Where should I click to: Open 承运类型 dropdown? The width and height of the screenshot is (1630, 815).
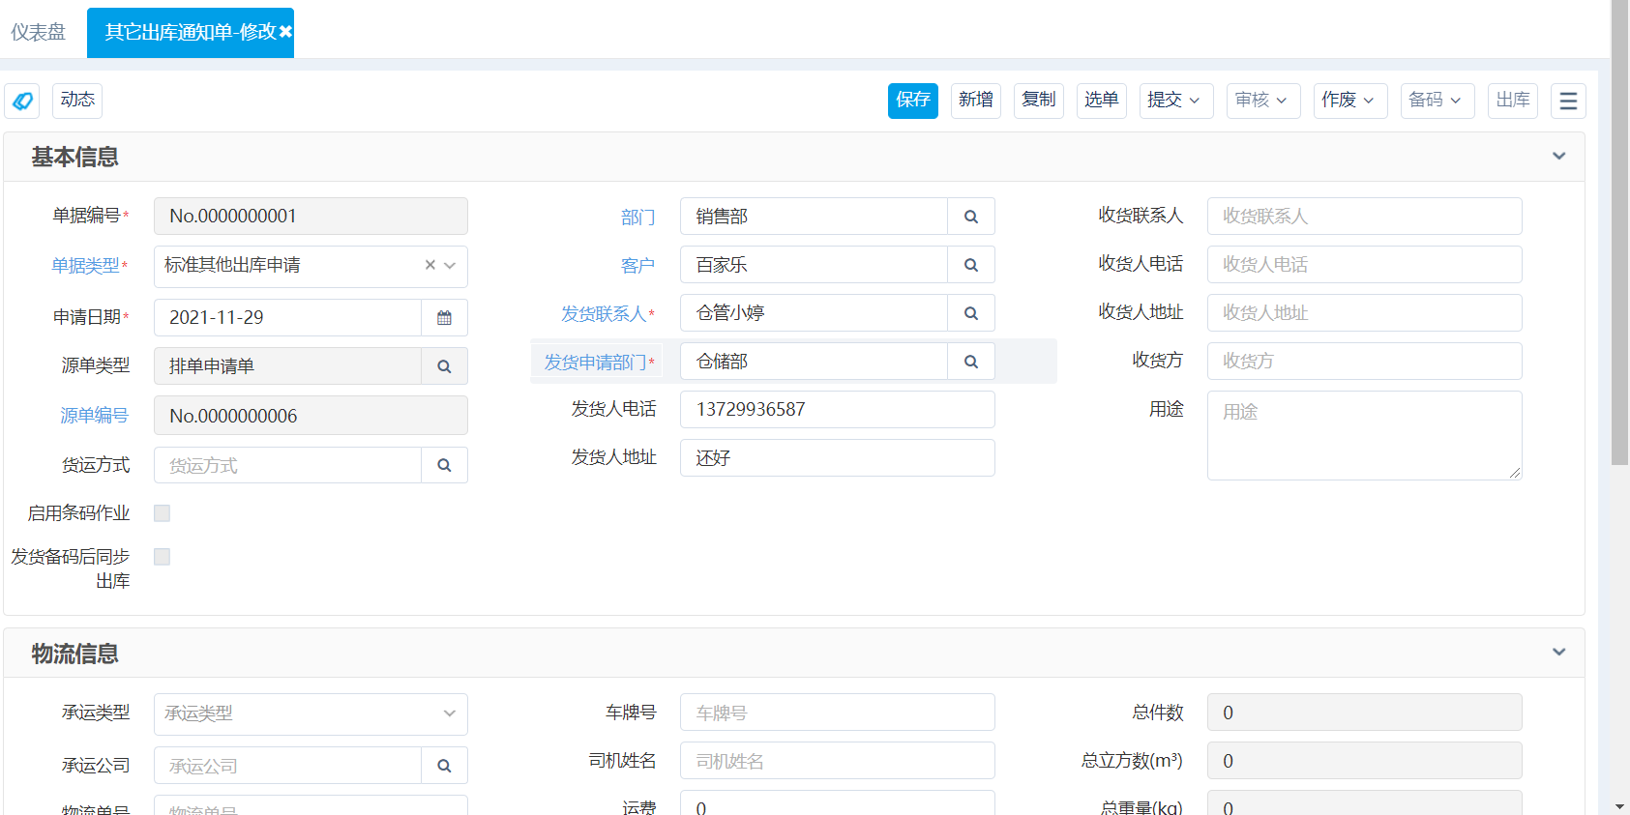[311, 713]
